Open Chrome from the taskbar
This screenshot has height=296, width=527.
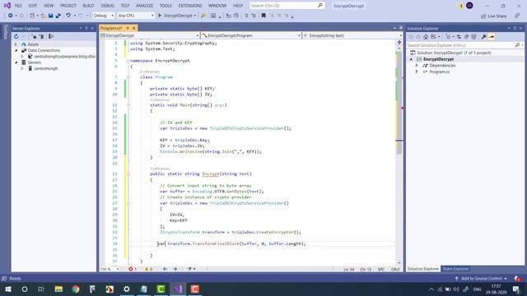(x=76, y=289)
